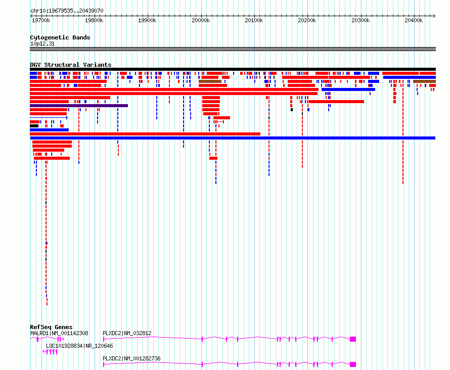Select the 20200k scale label
This screenshot has height=370, width=450.
tap(307, 20)
